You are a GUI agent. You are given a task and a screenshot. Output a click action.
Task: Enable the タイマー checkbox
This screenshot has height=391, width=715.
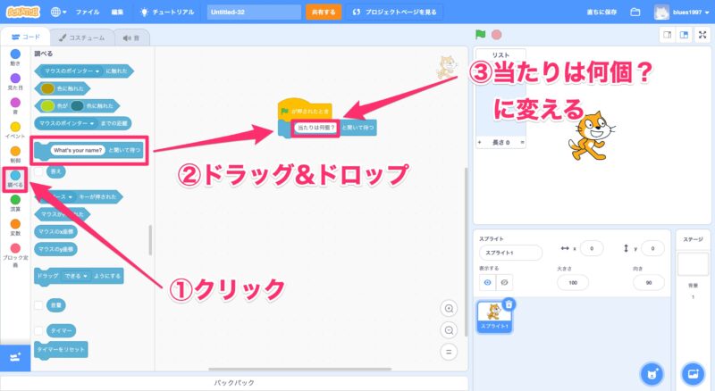click(38, 330)
